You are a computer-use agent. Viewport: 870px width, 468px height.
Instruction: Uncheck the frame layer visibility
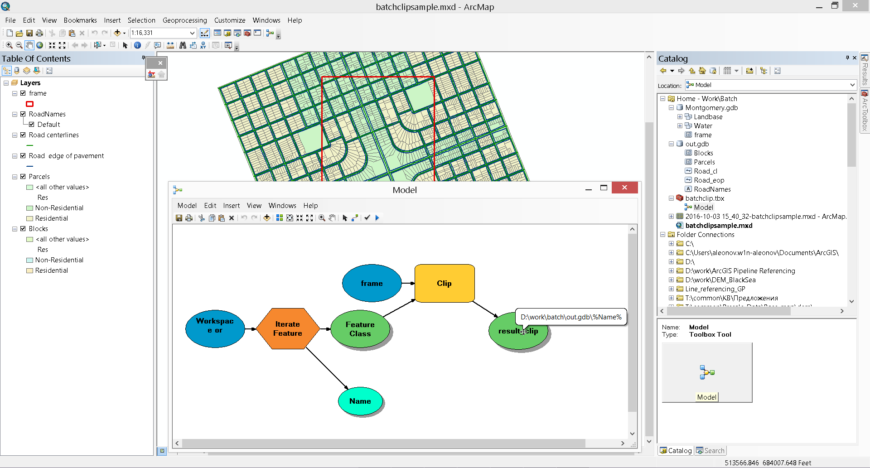point(23,93)
